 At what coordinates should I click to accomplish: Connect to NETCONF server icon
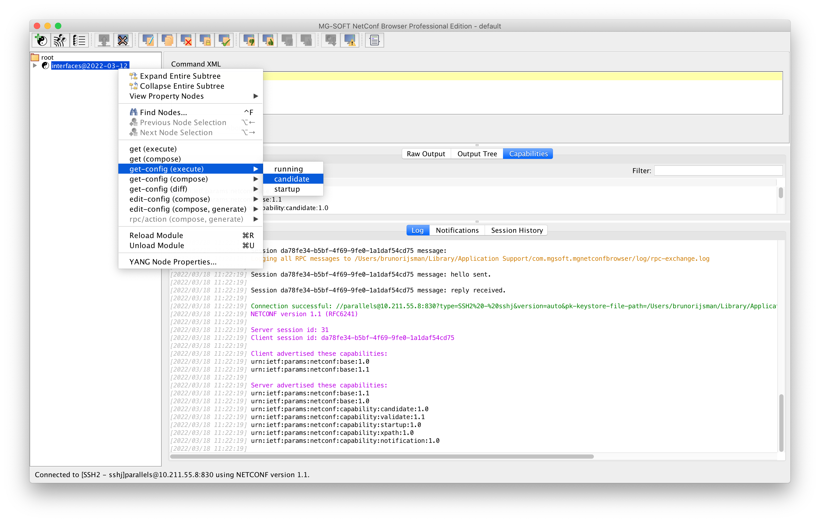pos(104,40)
